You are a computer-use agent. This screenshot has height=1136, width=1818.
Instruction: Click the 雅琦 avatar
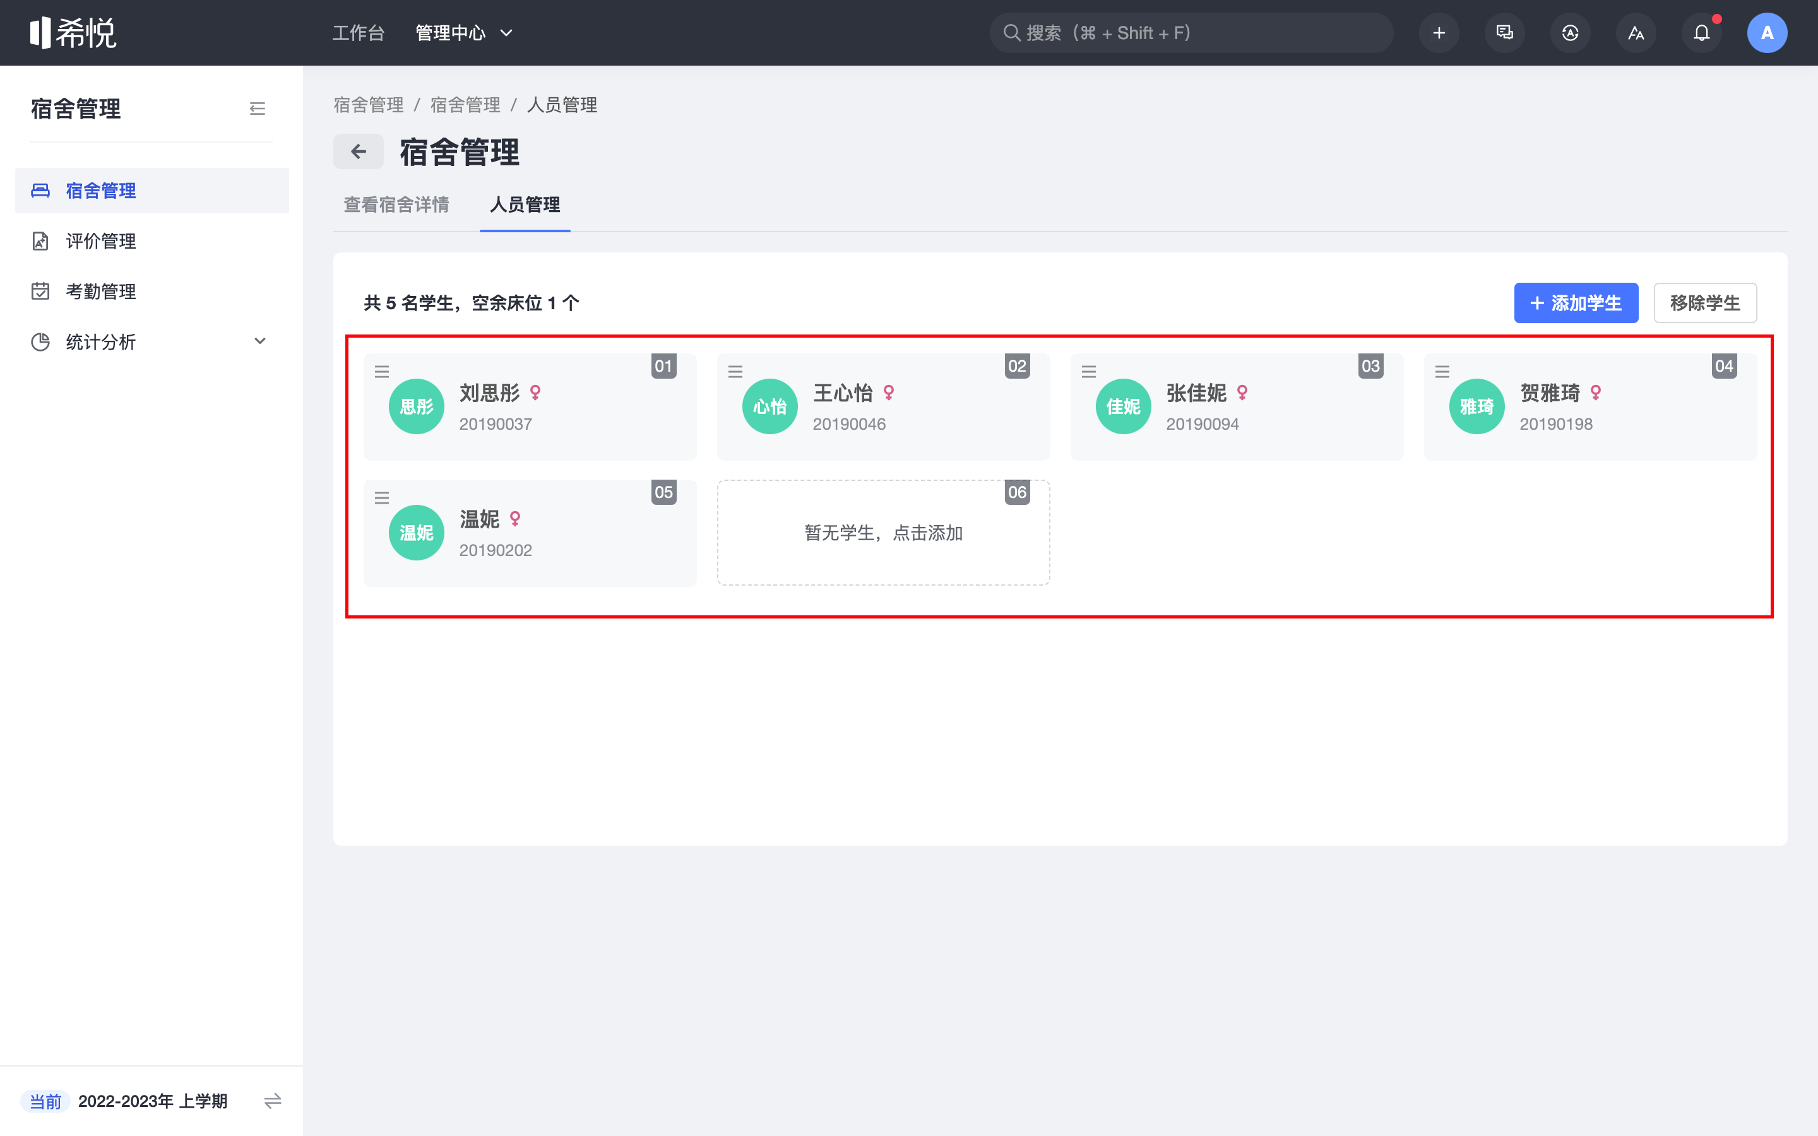[x=1477, y=406]
